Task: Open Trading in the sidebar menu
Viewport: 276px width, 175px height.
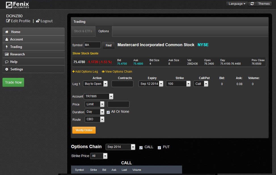Action: (34, 47)
